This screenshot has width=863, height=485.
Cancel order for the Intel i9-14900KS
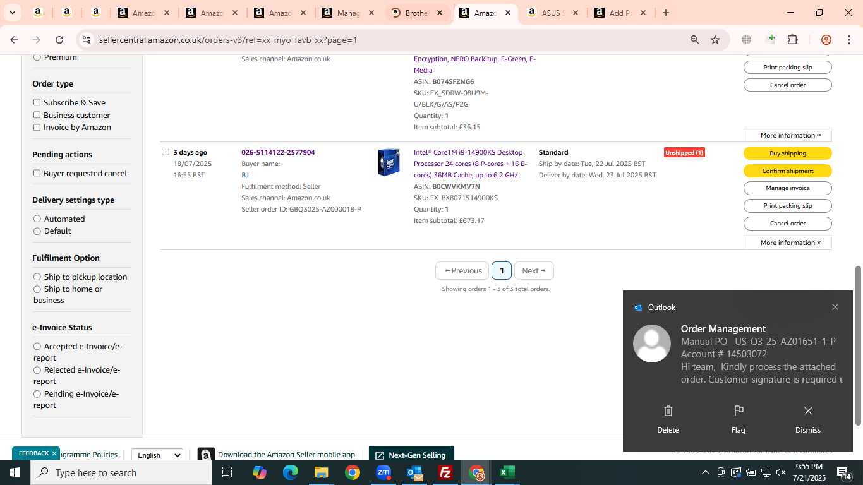click(788, 224)
